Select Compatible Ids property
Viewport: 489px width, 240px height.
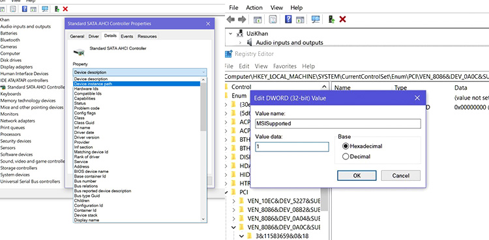87,94
